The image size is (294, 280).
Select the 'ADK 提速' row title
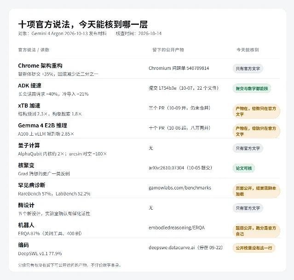click(29, 86)
